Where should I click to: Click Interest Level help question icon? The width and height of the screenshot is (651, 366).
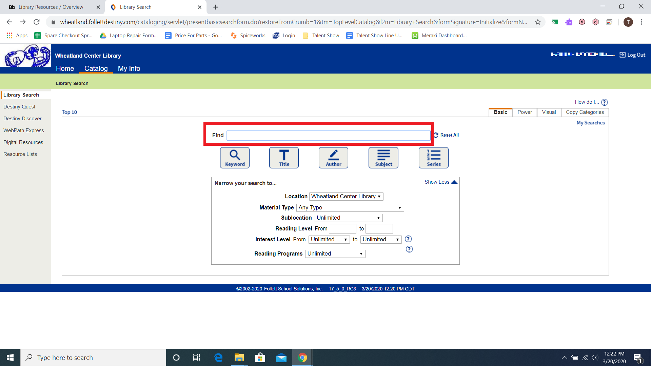point(408,239)
